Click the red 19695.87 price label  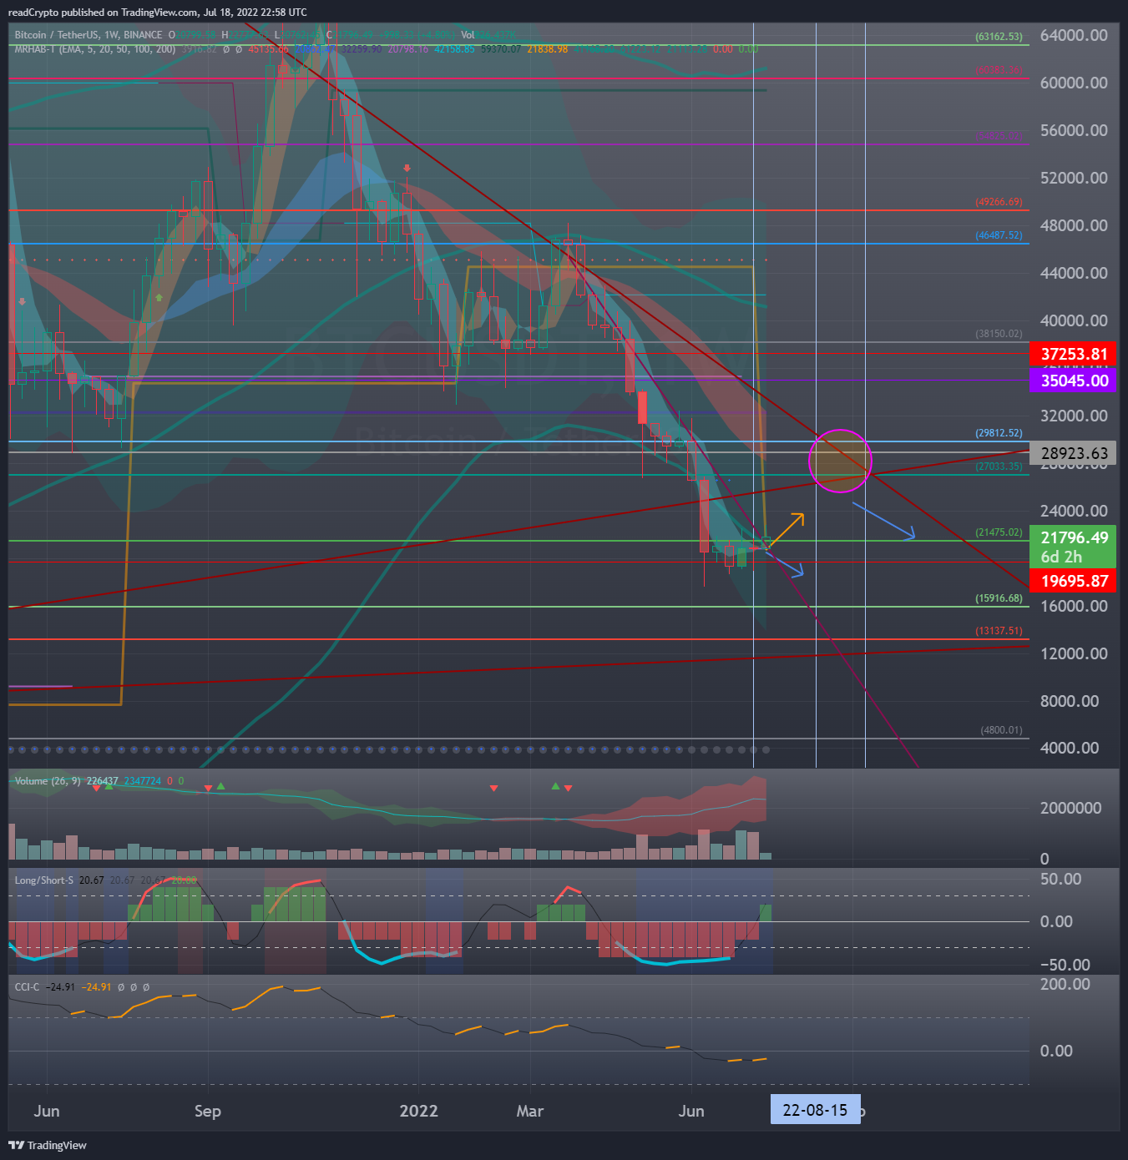[1074, 581]
